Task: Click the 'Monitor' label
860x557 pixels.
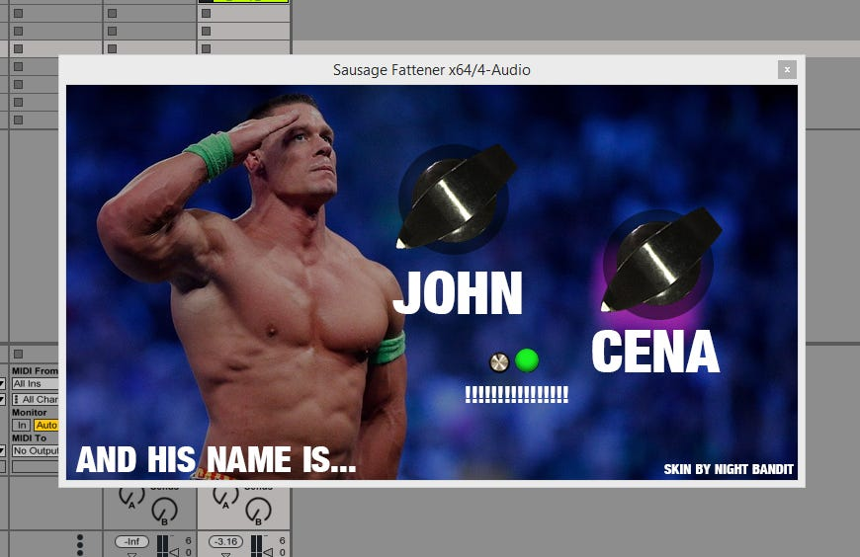Action: (29, 412)
